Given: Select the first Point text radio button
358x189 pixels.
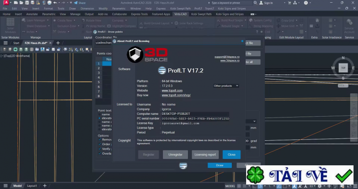Looking at the screenshot, I should (x=99, y=114).
